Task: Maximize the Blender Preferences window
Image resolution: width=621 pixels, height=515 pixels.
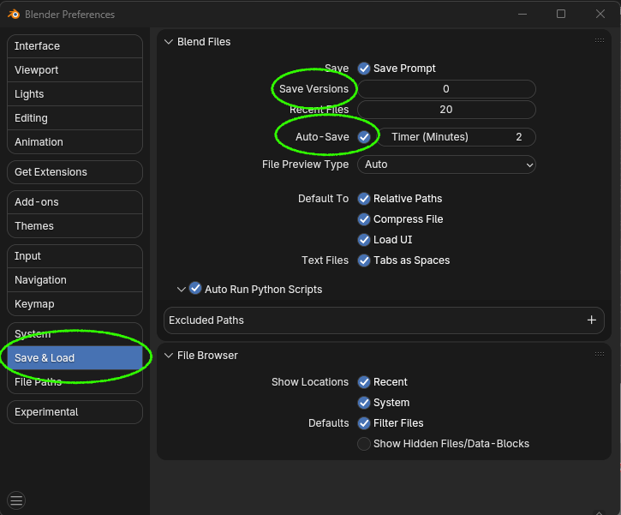Action: pyautogui.click(x=561, y=14)
